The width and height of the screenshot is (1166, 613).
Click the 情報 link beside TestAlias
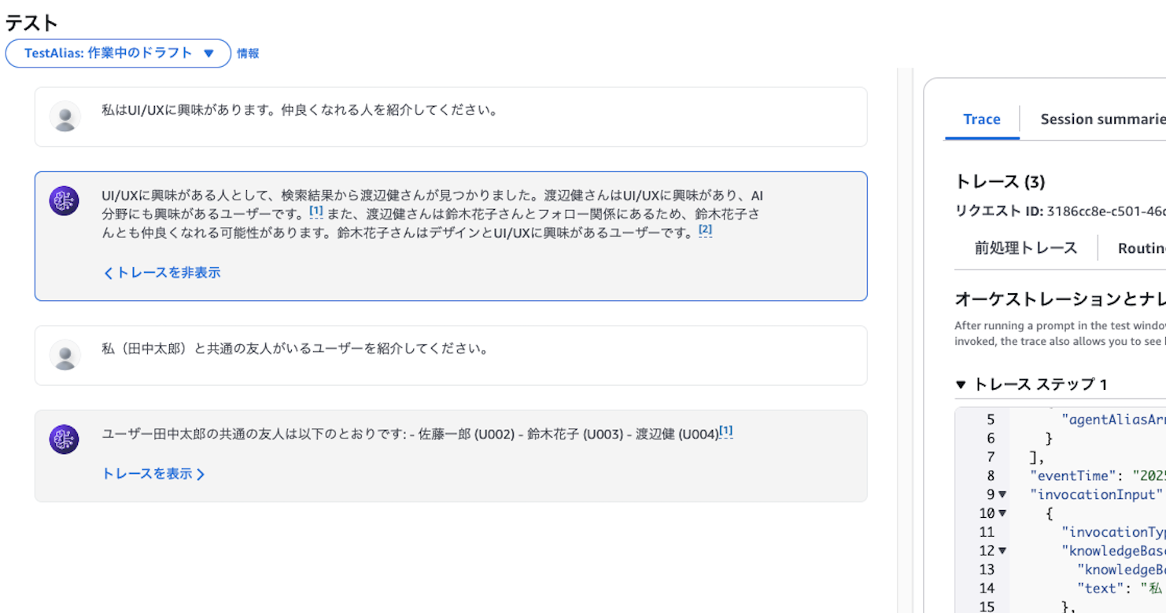248,53
